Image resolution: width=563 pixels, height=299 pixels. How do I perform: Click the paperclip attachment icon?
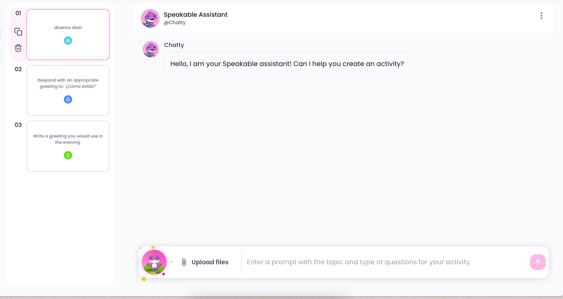[x=184, y=262]
